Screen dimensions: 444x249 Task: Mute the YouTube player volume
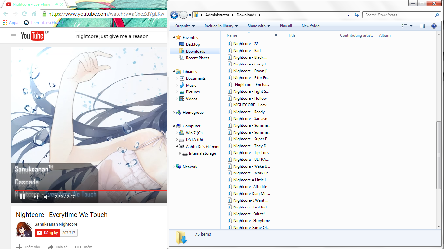(46, 196)
